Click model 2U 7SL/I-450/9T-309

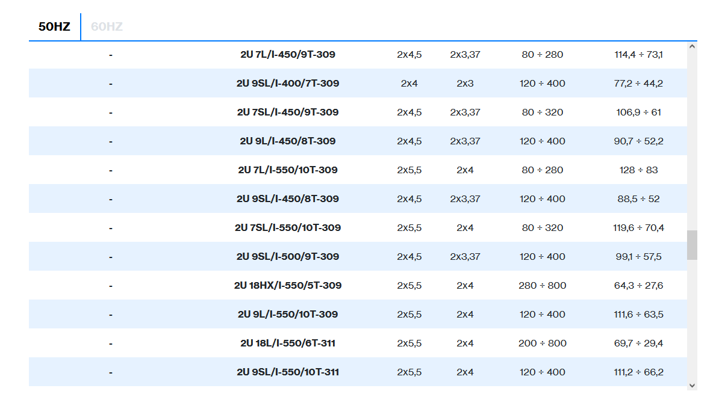tap(287, 112)
